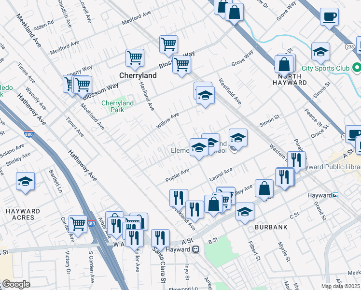Viewport: 361px width, 290px height.
Task: Open the shopping bag marker in North Hayward
Action: pos(285,65)
